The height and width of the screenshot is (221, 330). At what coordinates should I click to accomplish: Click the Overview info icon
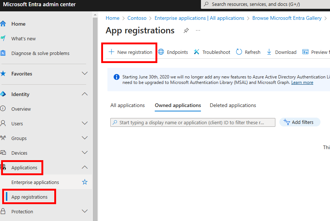click(3, 108)
